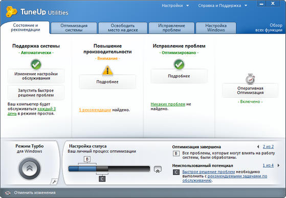Click the optimization status progress bar
The width and height of the screenshot is (286, 198).
point(109,169)
